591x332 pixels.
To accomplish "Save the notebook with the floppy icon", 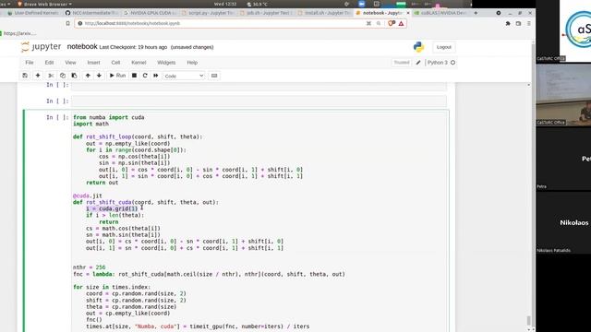I will coord(25,76).
